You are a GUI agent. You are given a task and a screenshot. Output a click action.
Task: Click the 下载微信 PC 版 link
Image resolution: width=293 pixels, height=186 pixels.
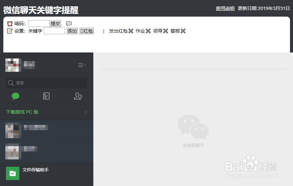(x=22, y=112)
